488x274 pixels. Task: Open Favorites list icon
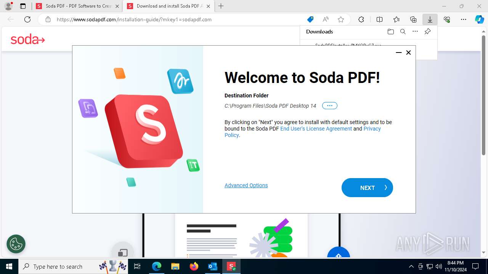tap(396, 19)
